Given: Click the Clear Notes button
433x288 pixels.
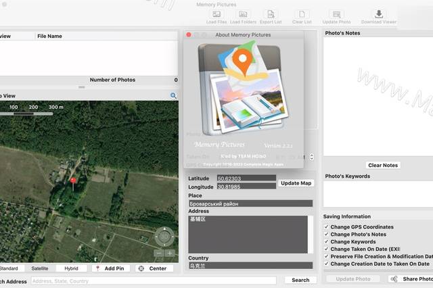Looking at the screenshot, I should [x=383, y=165].
